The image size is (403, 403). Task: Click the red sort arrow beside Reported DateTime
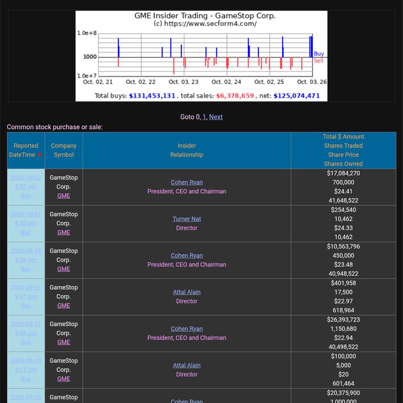coord(39,155)
